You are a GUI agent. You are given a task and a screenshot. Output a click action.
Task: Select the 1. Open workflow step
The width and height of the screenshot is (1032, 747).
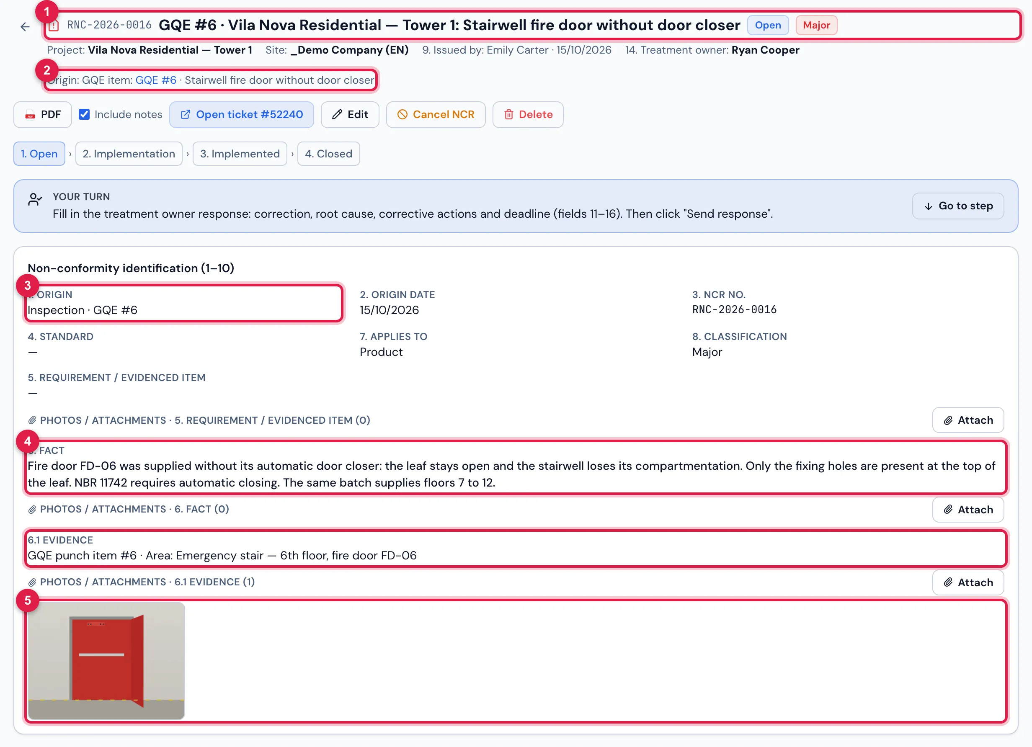coord(40,154)
